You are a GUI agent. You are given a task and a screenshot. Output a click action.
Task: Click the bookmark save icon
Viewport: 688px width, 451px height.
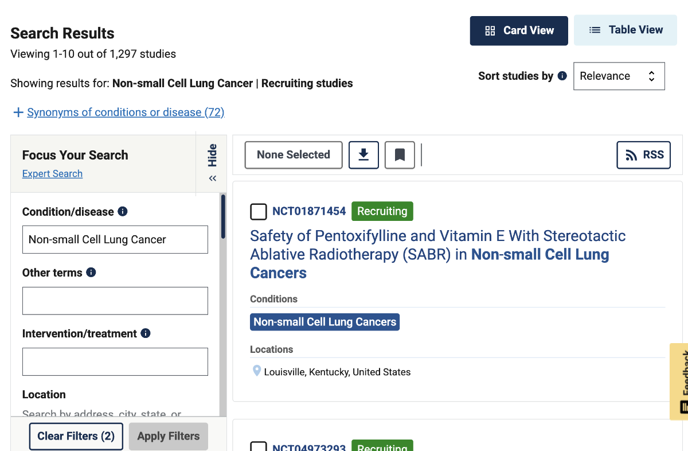coord(400,155)
